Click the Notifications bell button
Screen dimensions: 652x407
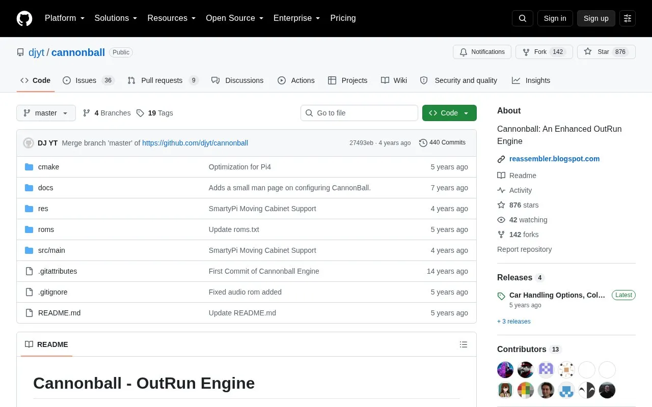click(x=482, y=52)
